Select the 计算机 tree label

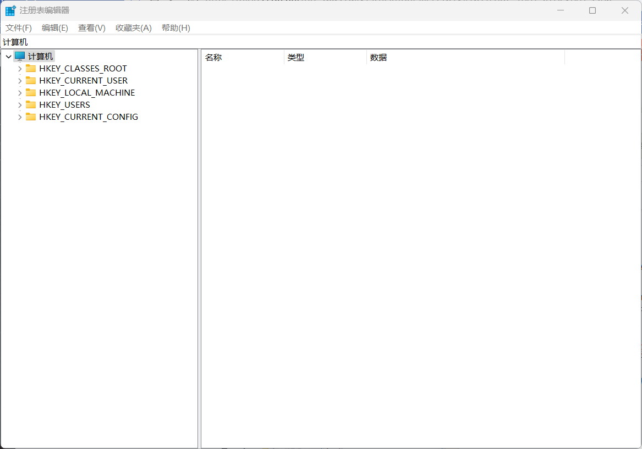[41, 57]
